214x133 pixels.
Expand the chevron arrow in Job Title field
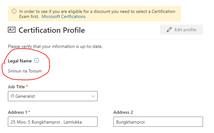click(93, 96)
